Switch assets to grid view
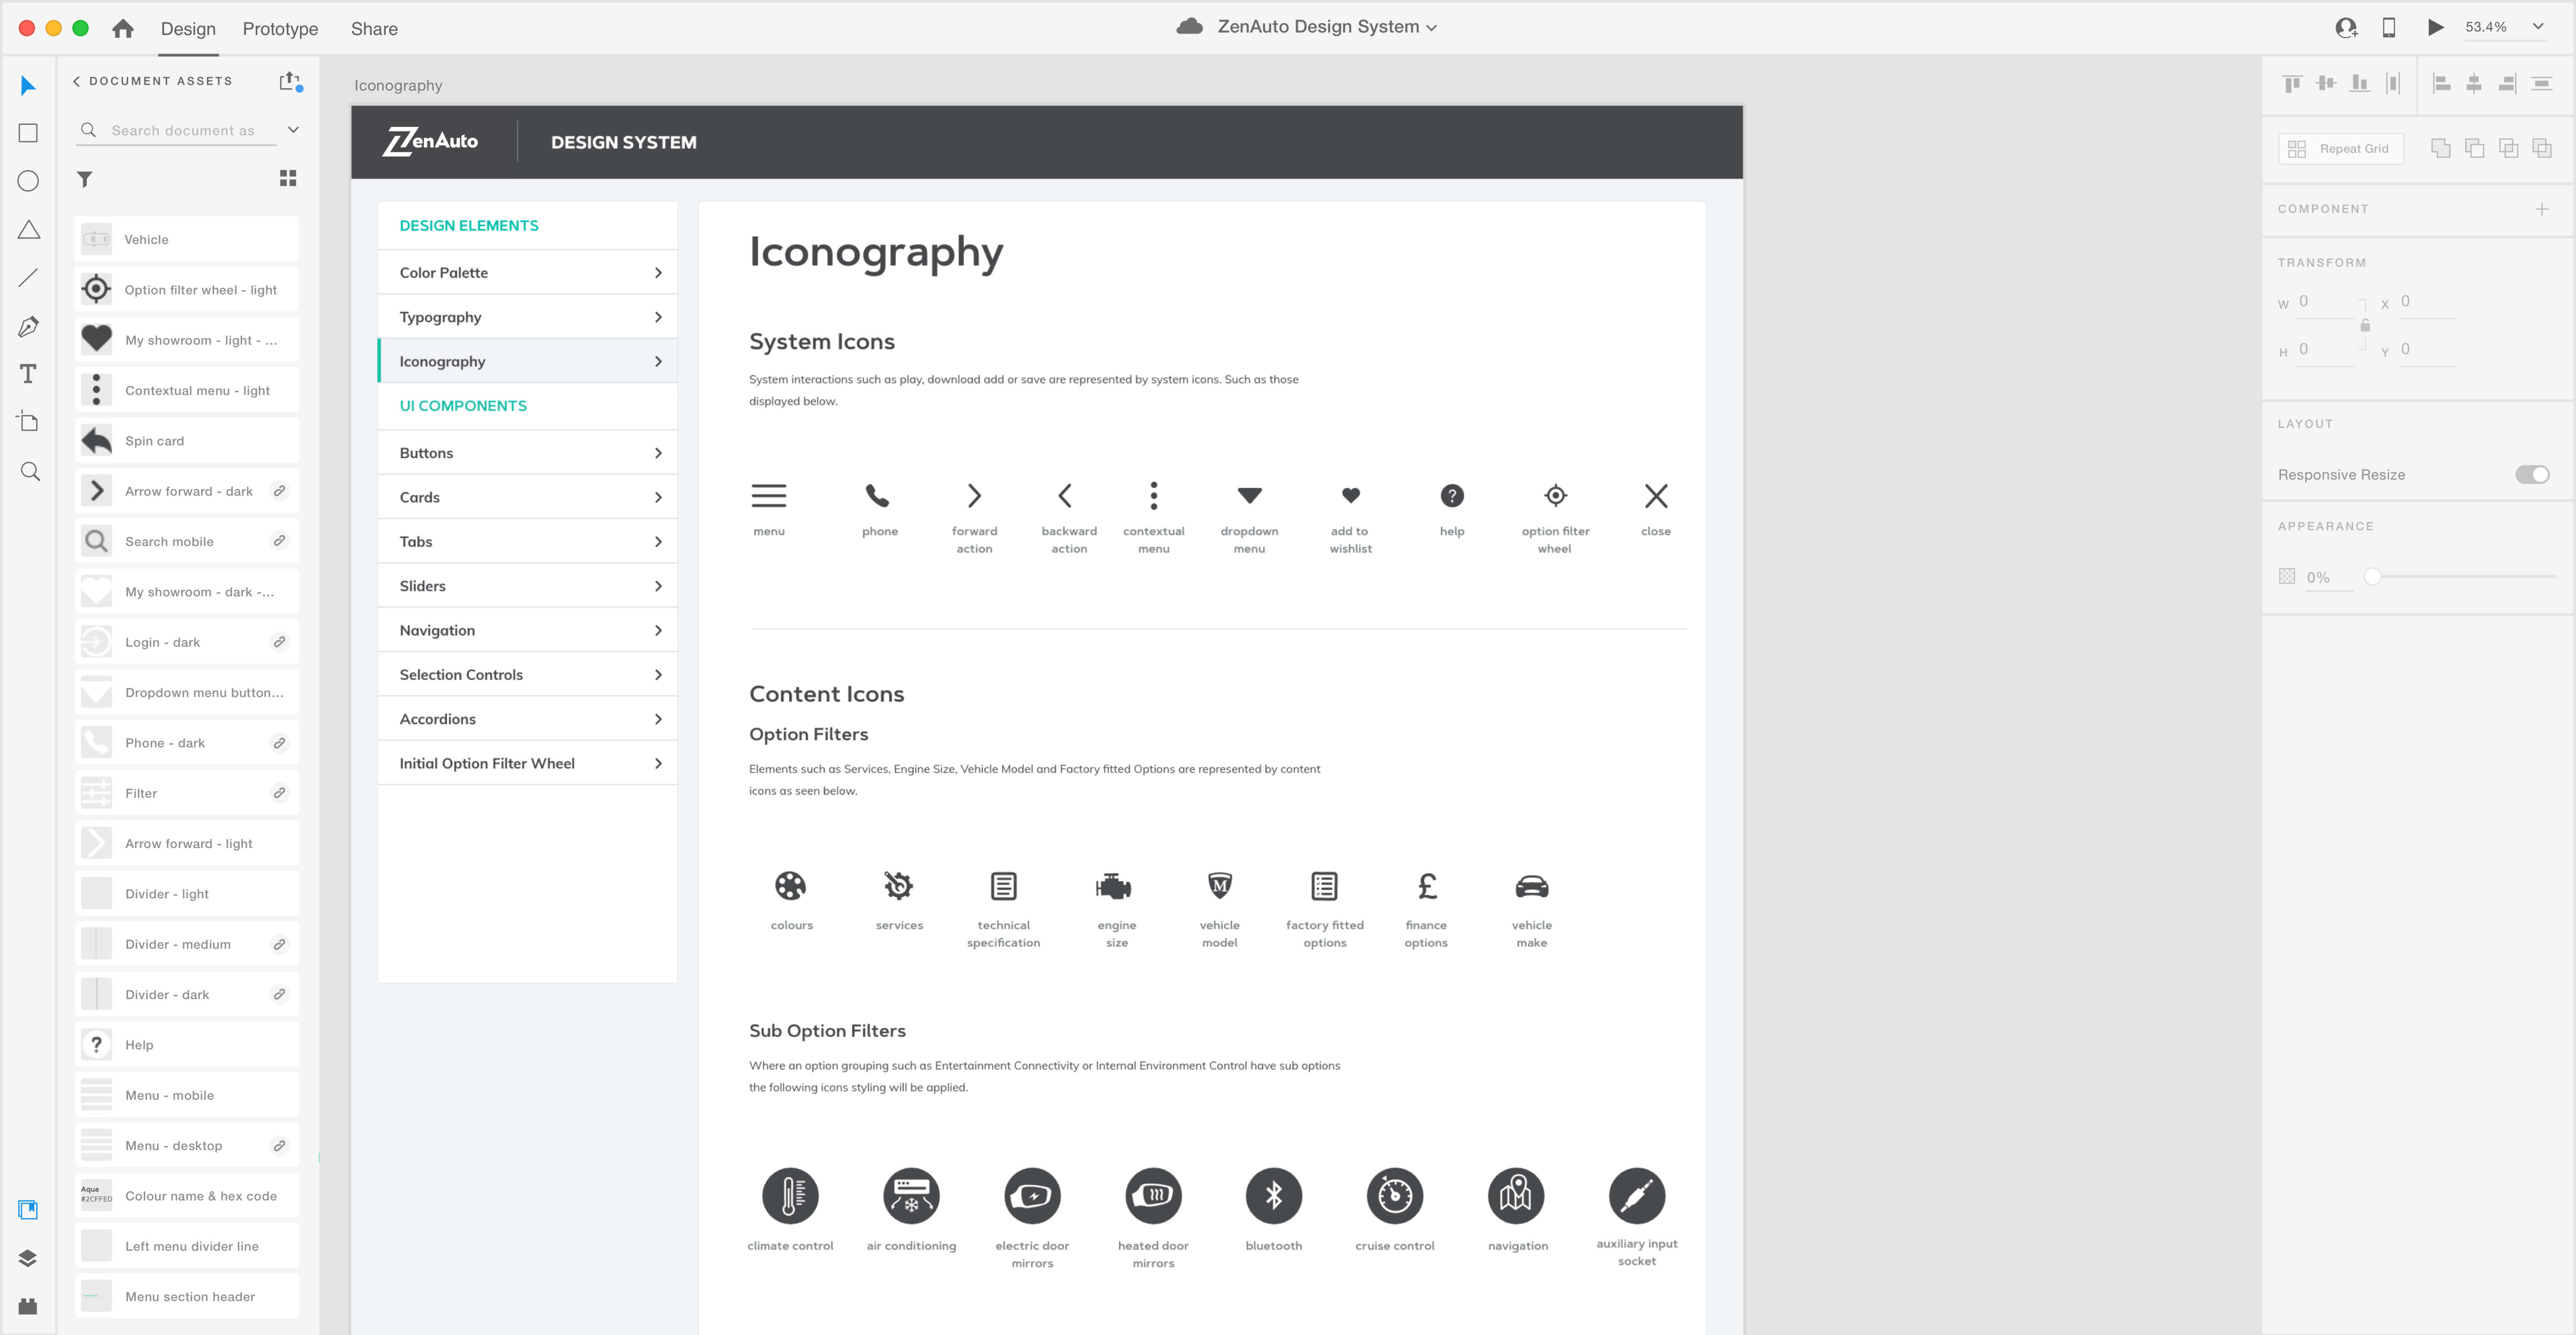Viewport: 2576px width, 1335px height. pyautogui.click(x=288, y=178)
